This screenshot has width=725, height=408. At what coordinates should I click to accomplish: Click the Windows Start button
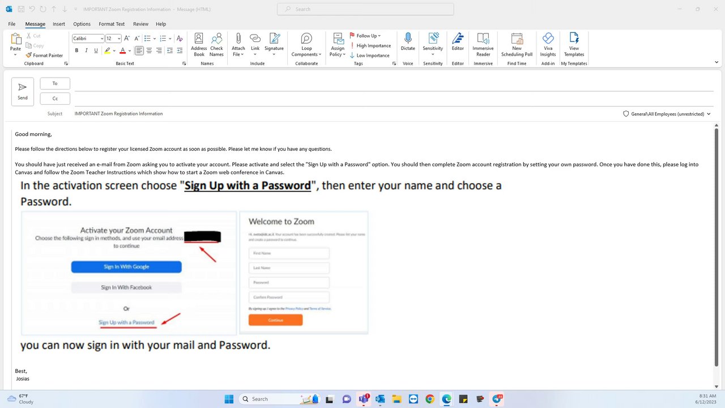click(229, 399)
